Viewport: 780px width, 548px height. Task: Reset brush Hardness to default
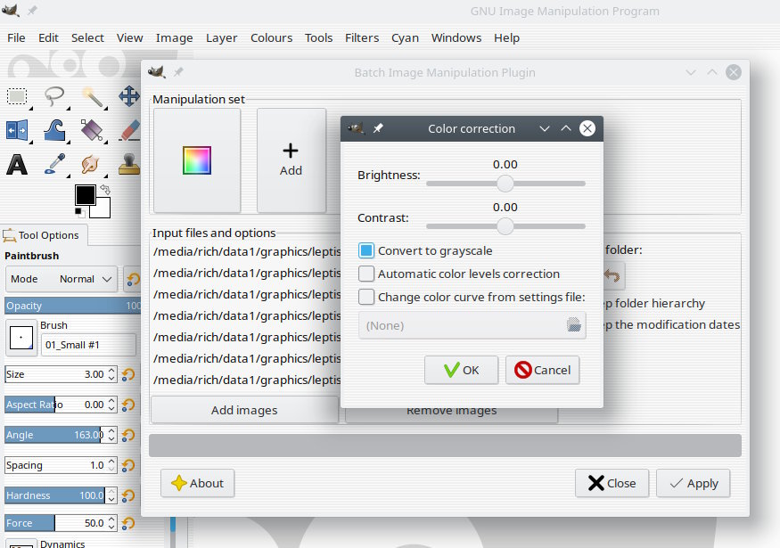[x=128, y=495]
